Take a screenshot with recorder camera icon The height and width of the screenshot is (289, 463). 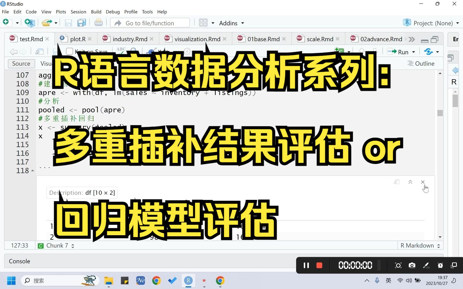(412, 265)
